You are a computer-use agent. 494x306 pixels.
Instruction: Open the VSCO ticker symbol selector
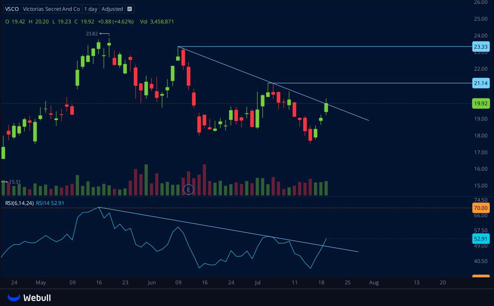(12, 9)
